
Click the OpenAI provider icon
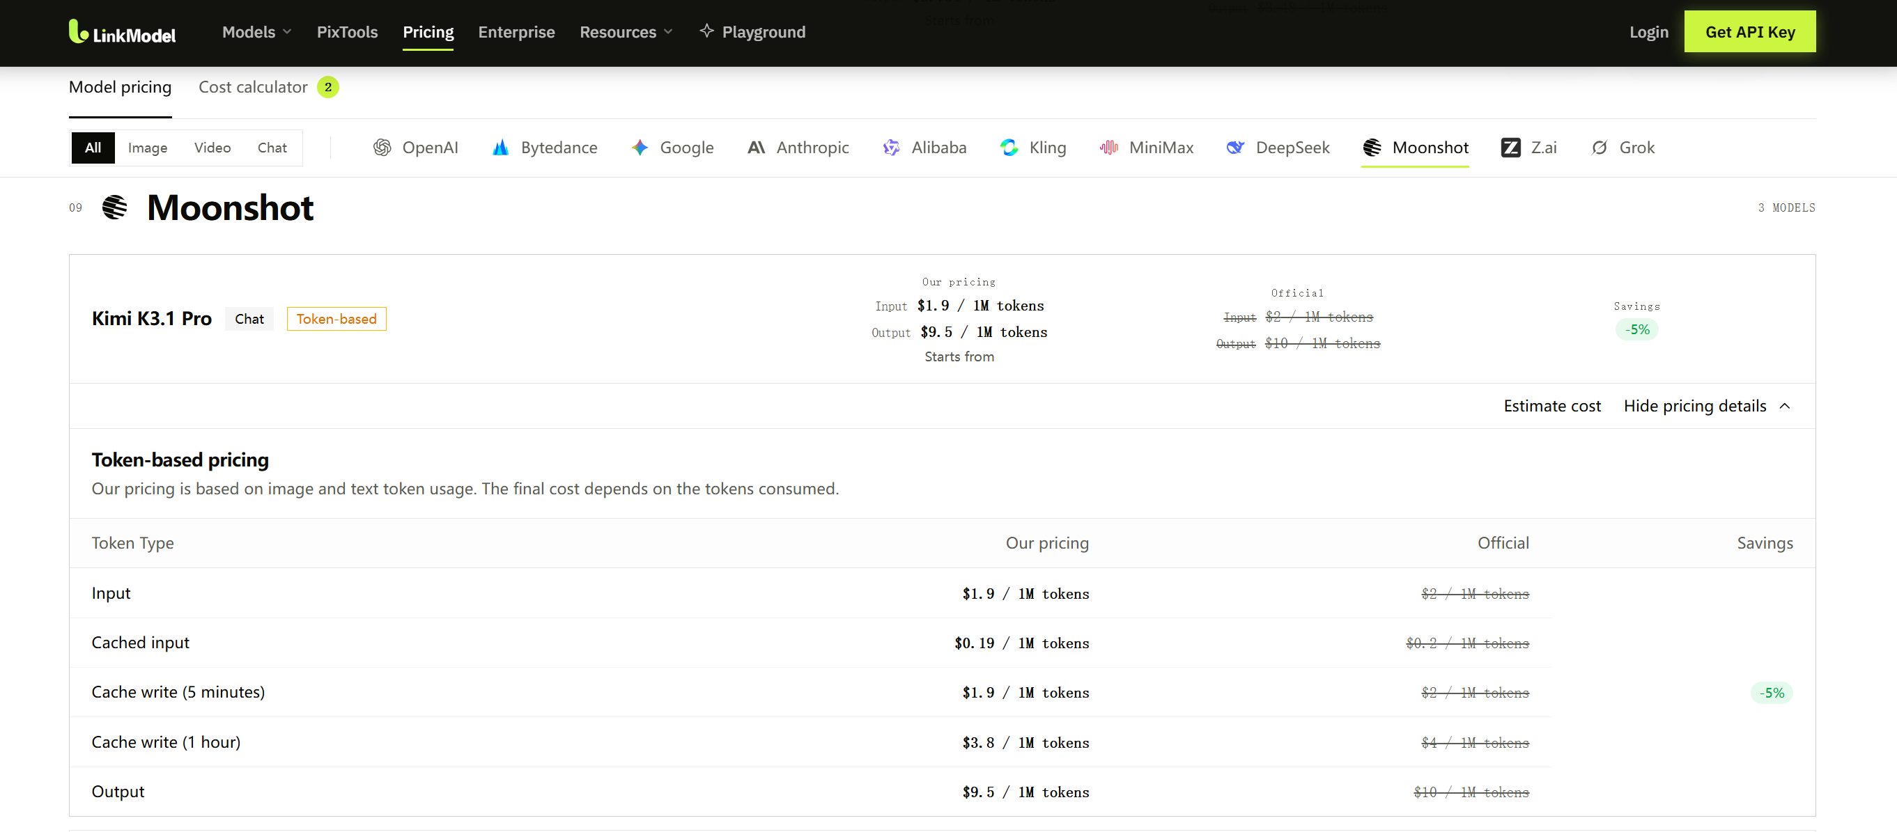[x=382, y=148]
